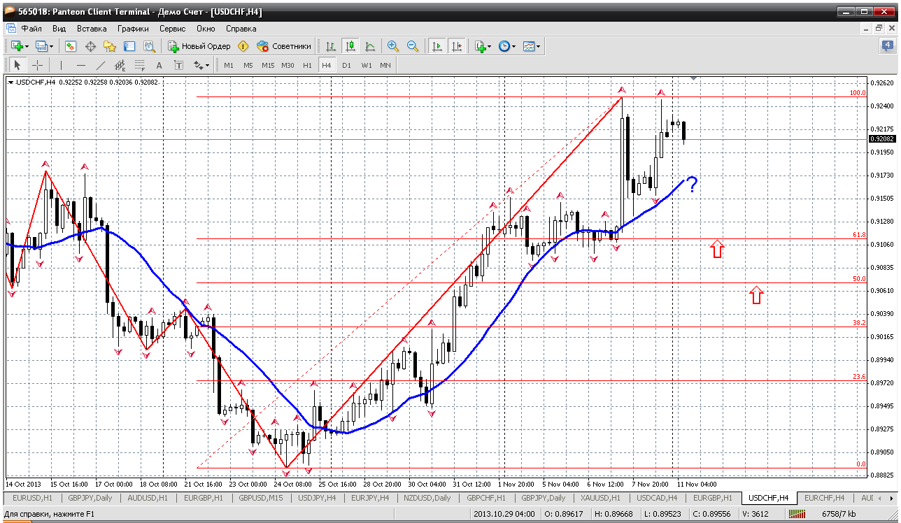Toggle chart shift from right edge
901x523 pixels.
coord(457,46)
